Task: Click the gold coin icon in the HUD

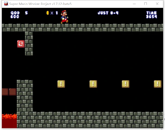Action: [48, 13]
